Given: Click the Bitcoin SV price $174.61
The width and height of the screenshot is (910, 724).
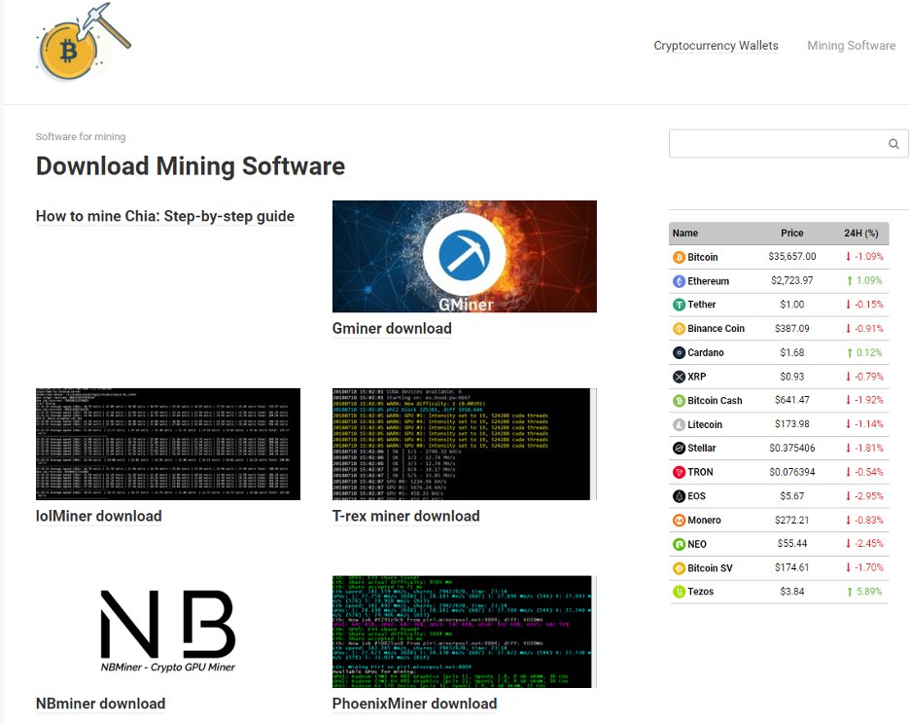Looking at the screenshot, I should pyautogui.click(x=791, y=567).
